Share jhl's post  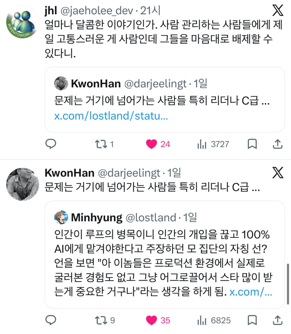278,144
